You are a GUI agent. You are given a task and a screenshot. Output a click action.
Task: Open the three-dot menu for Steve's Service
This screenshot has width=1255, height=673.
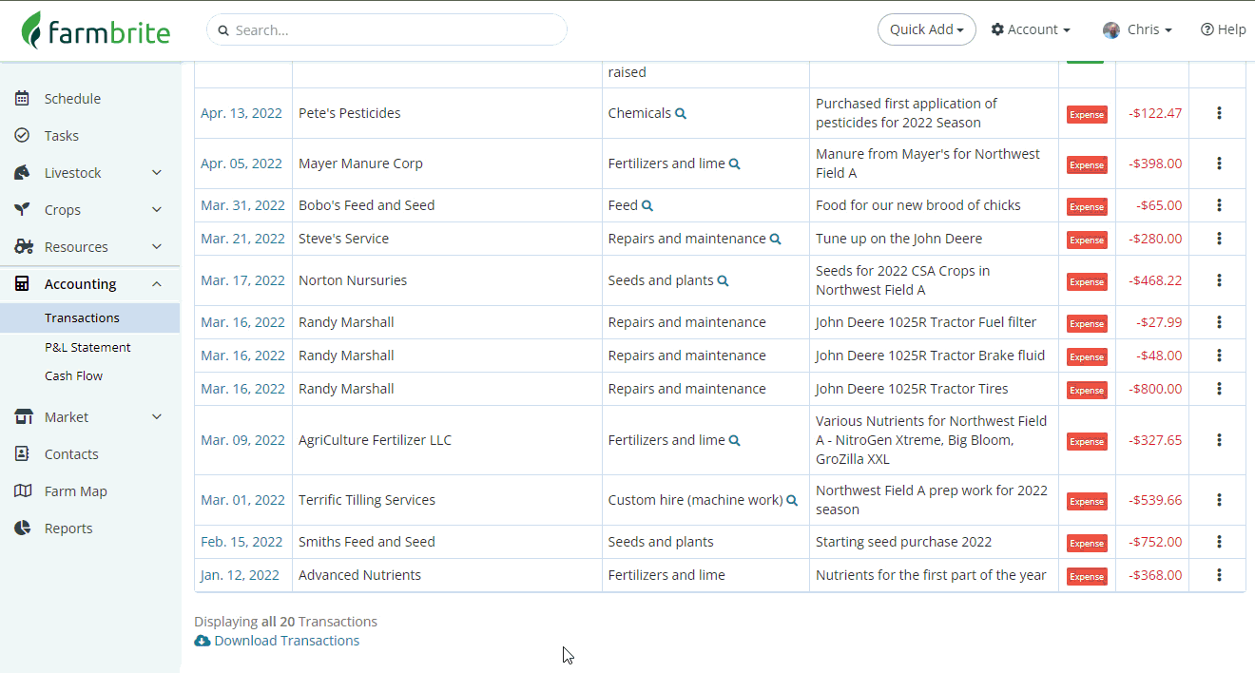pyautogui.click(x=1219, y=239)
